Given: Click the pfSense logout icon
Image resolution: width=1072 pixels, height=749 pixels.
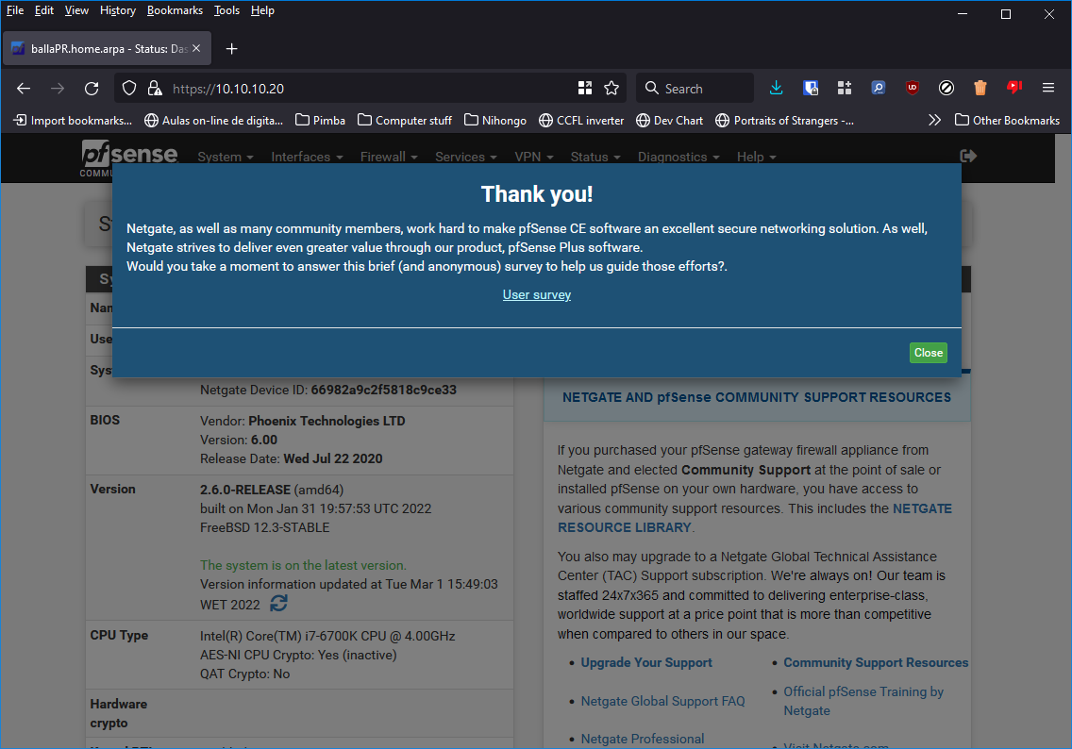Looking at the screenshot, I should click(967, 156).
